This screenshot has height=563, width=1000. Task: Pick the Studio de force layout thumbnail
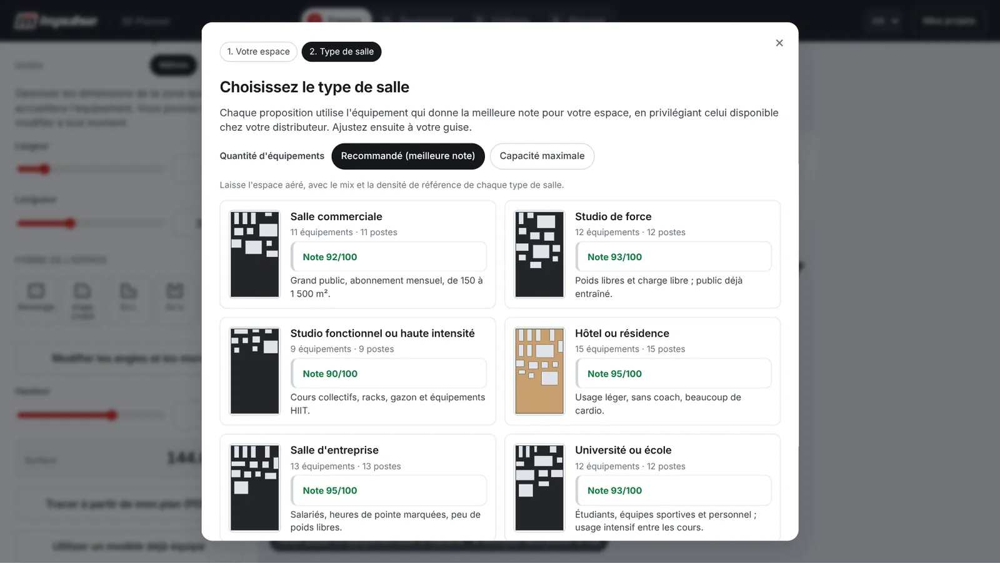coord(539,254)
